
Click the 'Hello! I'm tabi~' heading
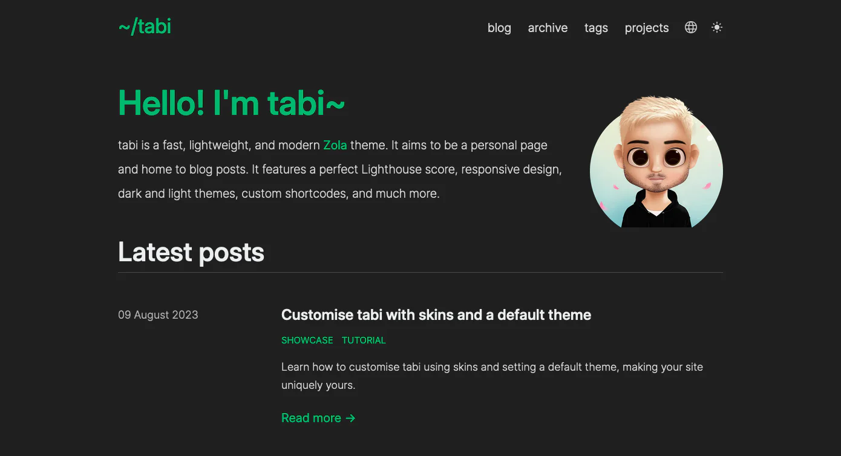pos(232,102)
